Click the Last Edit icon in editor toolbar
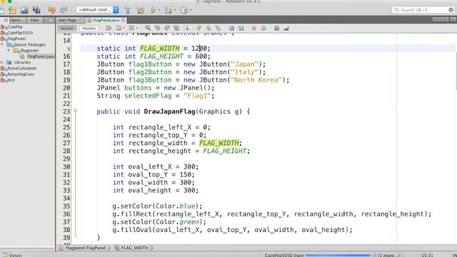The width and height of the screenshot is (457, 257). [x=109, y=29]
